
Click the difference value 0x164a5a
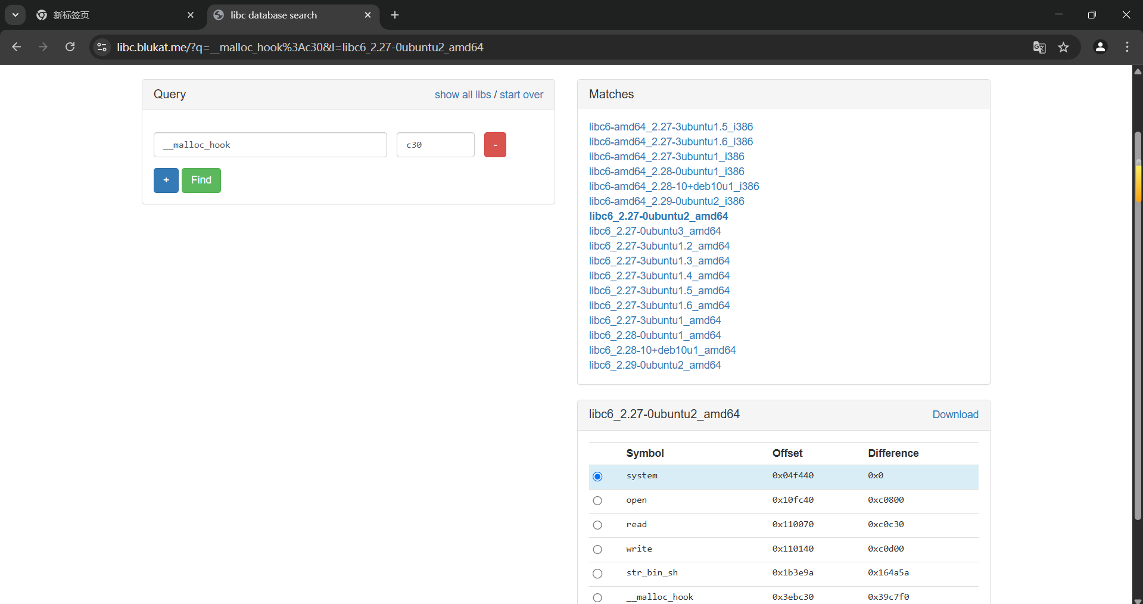point(888,573)
